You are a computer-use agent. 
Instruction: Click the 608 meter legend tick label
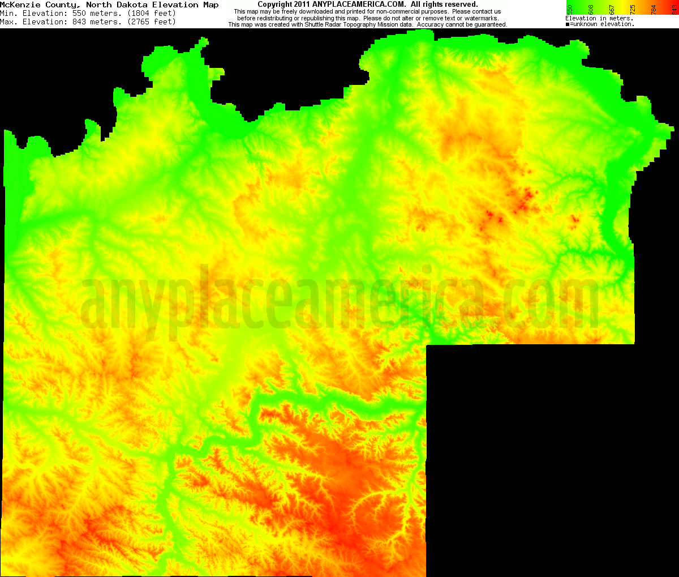point(590,8)
